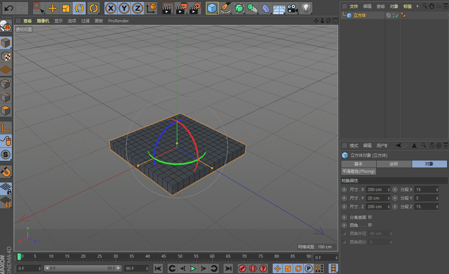Select the Live Selection tool
This screenshot has height=274, width=449.
pyautogui.click(x=39, y=8)
